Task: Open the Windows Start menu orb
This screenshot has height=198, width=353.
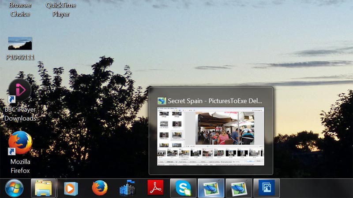Action: [x=14, y=188]
